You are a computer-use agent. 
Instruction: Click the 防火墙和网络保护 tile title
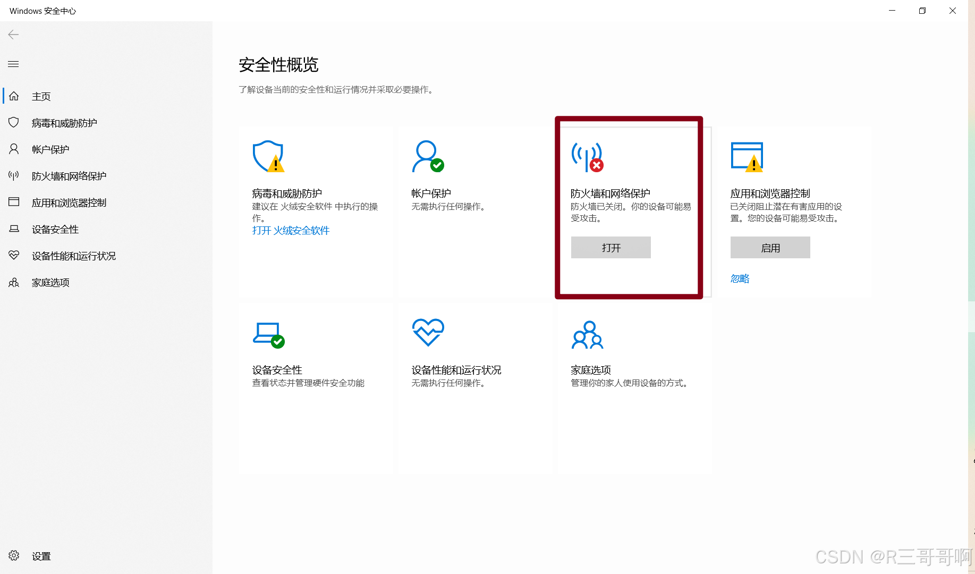click(x=611, y=193)
